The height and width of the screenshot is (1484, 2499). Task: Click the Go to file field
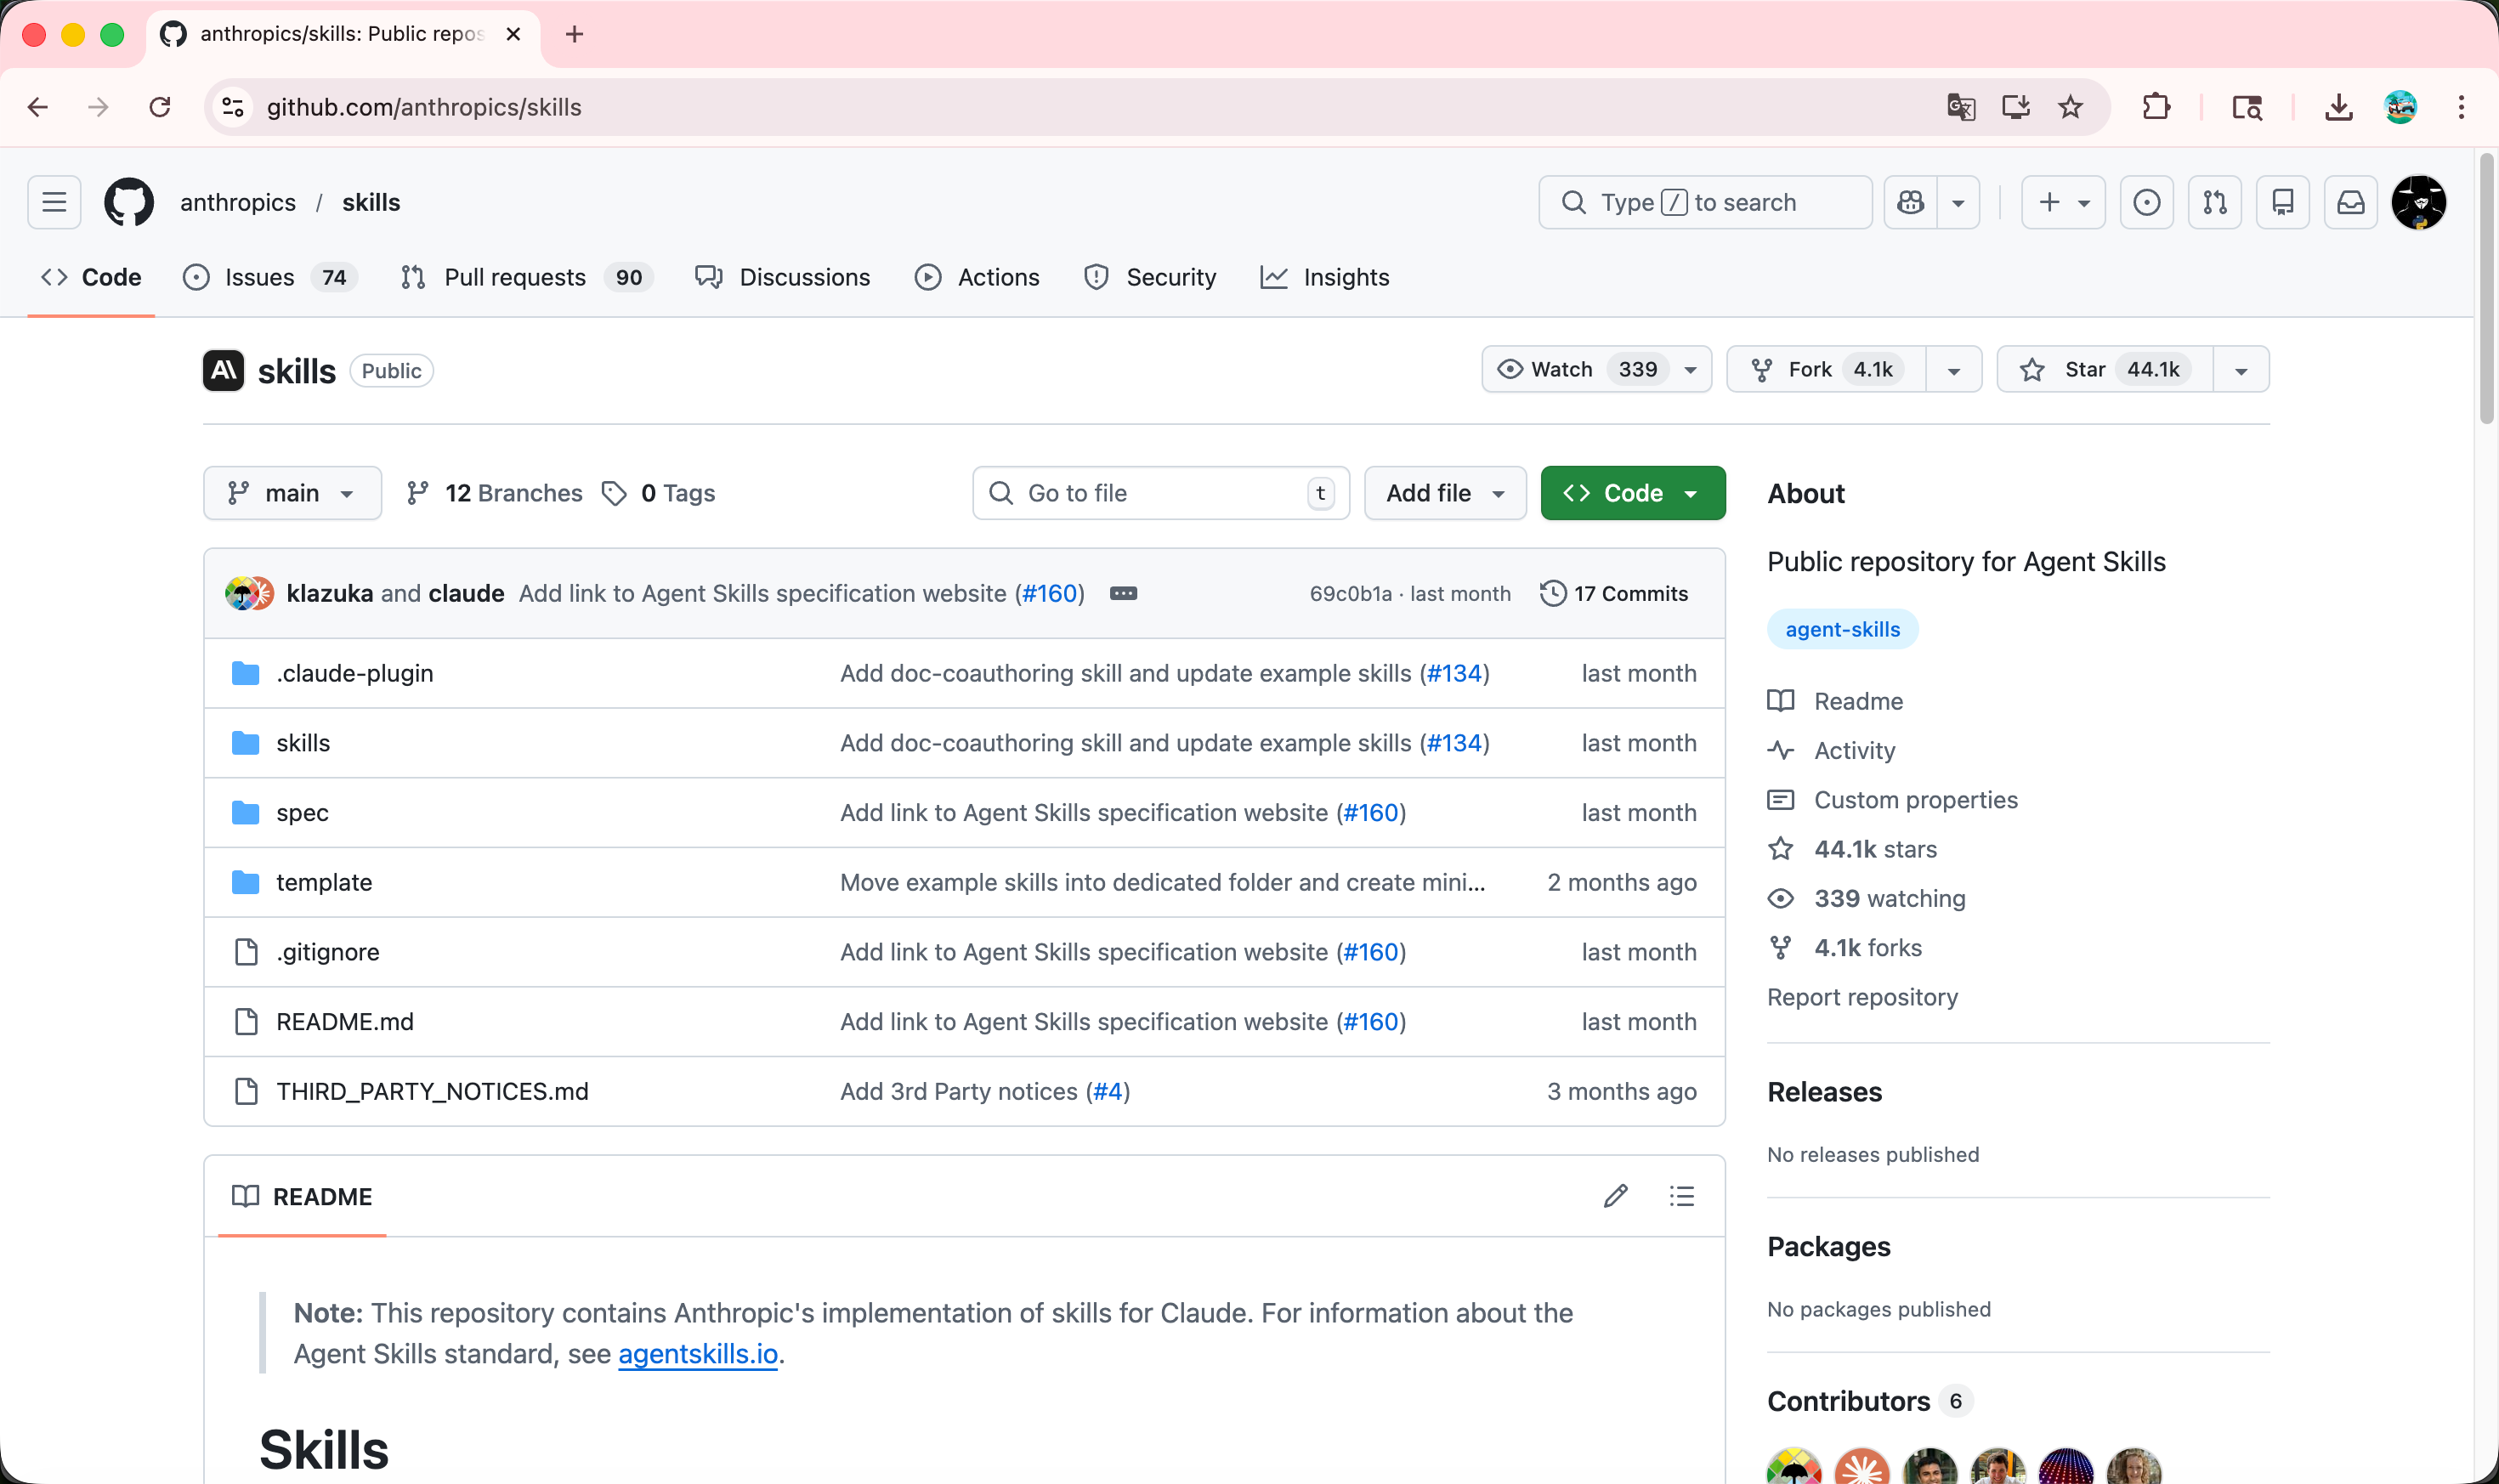click(1160, 493)
